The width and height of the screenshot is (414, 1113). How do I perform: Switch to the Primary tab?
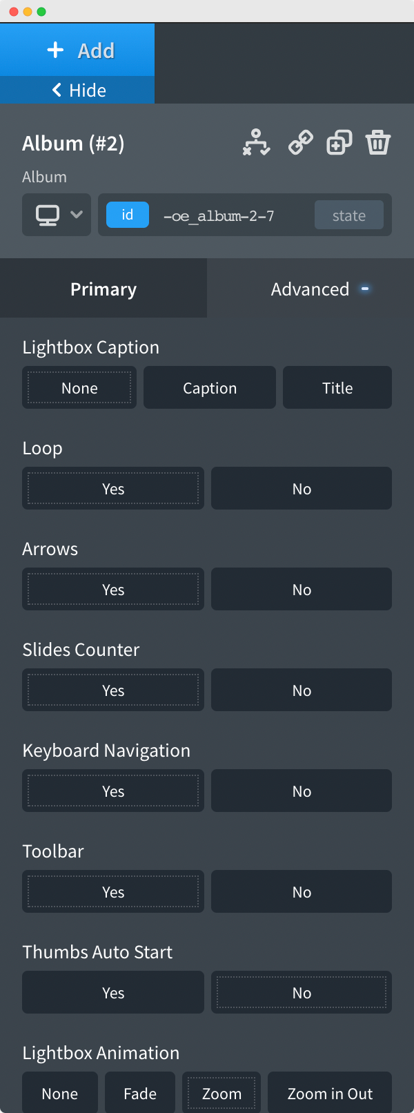103,289
